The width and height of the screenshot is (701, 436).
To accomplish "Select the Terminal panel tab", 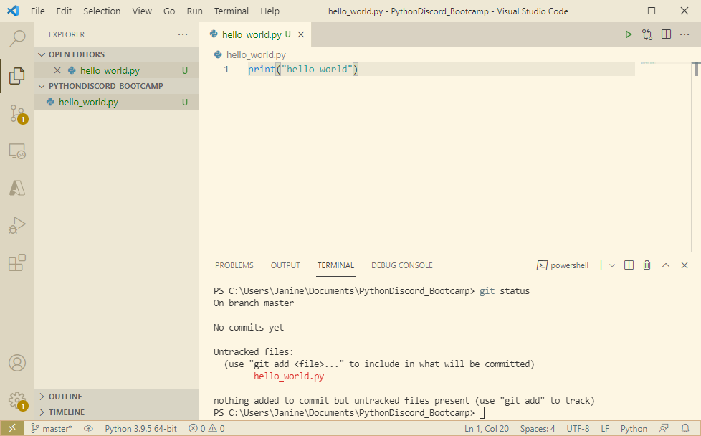I will click(335, 265).
